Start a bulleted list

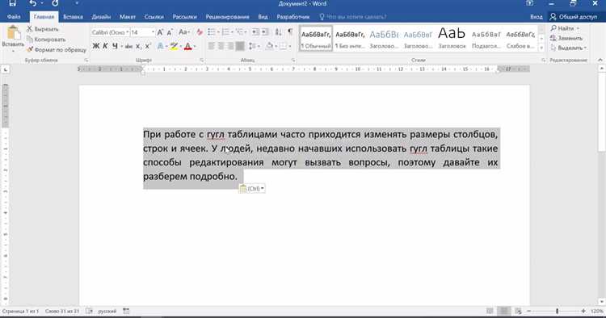point(211,32)
